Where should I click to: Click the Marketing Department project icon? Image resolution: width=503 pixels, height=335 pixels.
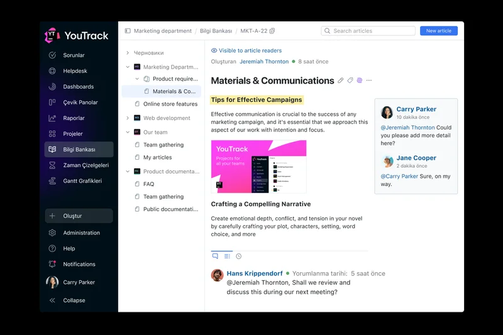coord(137,67)
